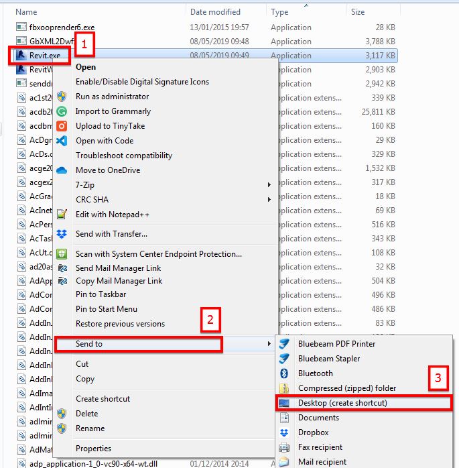This screenshot has width=459, height=468.
Task: Choose Compressed (zipped) folder
Action: pyautogui.click(x=347, y=388)
